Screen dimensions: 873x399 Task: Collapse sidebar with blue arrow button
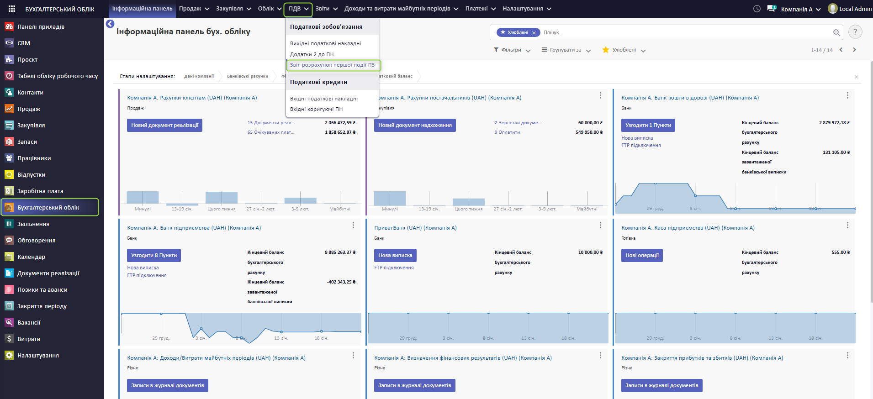pos(110,24)
